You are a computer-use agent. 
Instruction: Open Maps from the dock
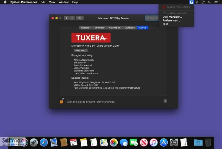pos(104,142)
